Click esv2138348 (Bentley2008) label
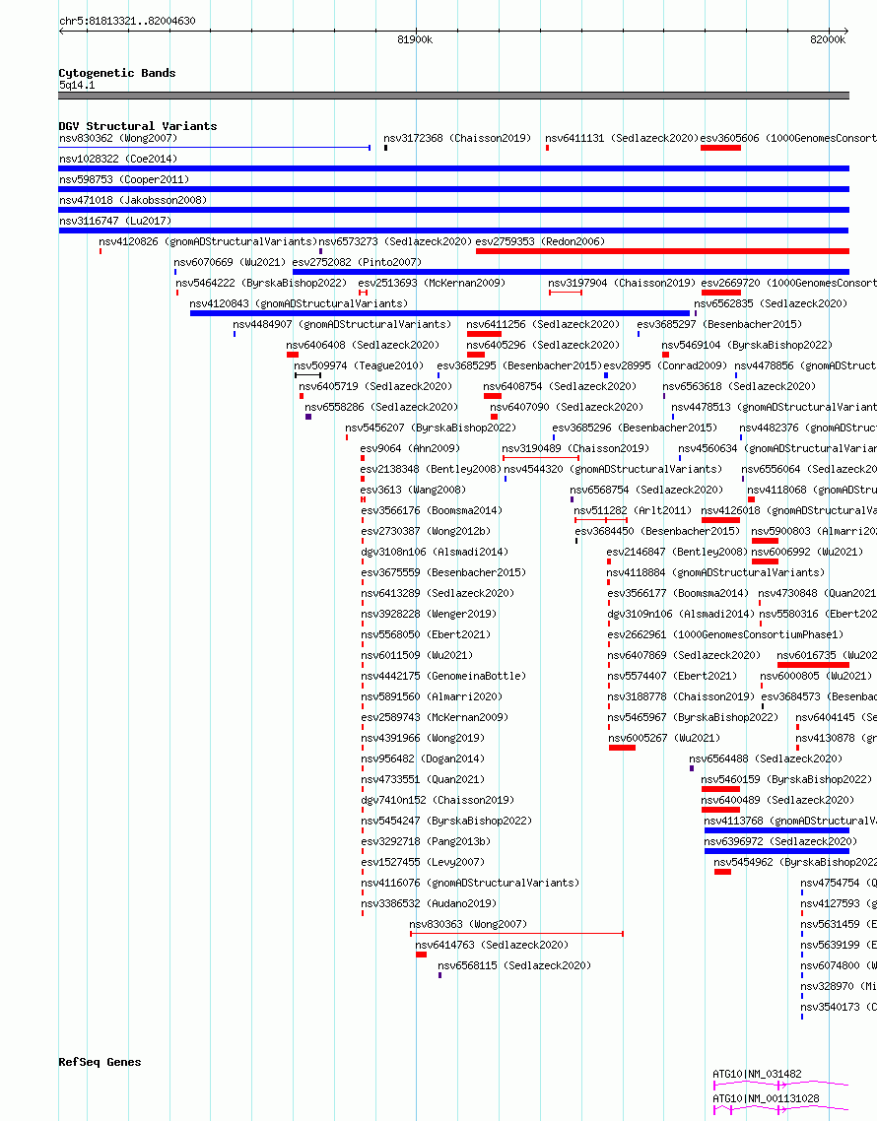 (431, 470)
